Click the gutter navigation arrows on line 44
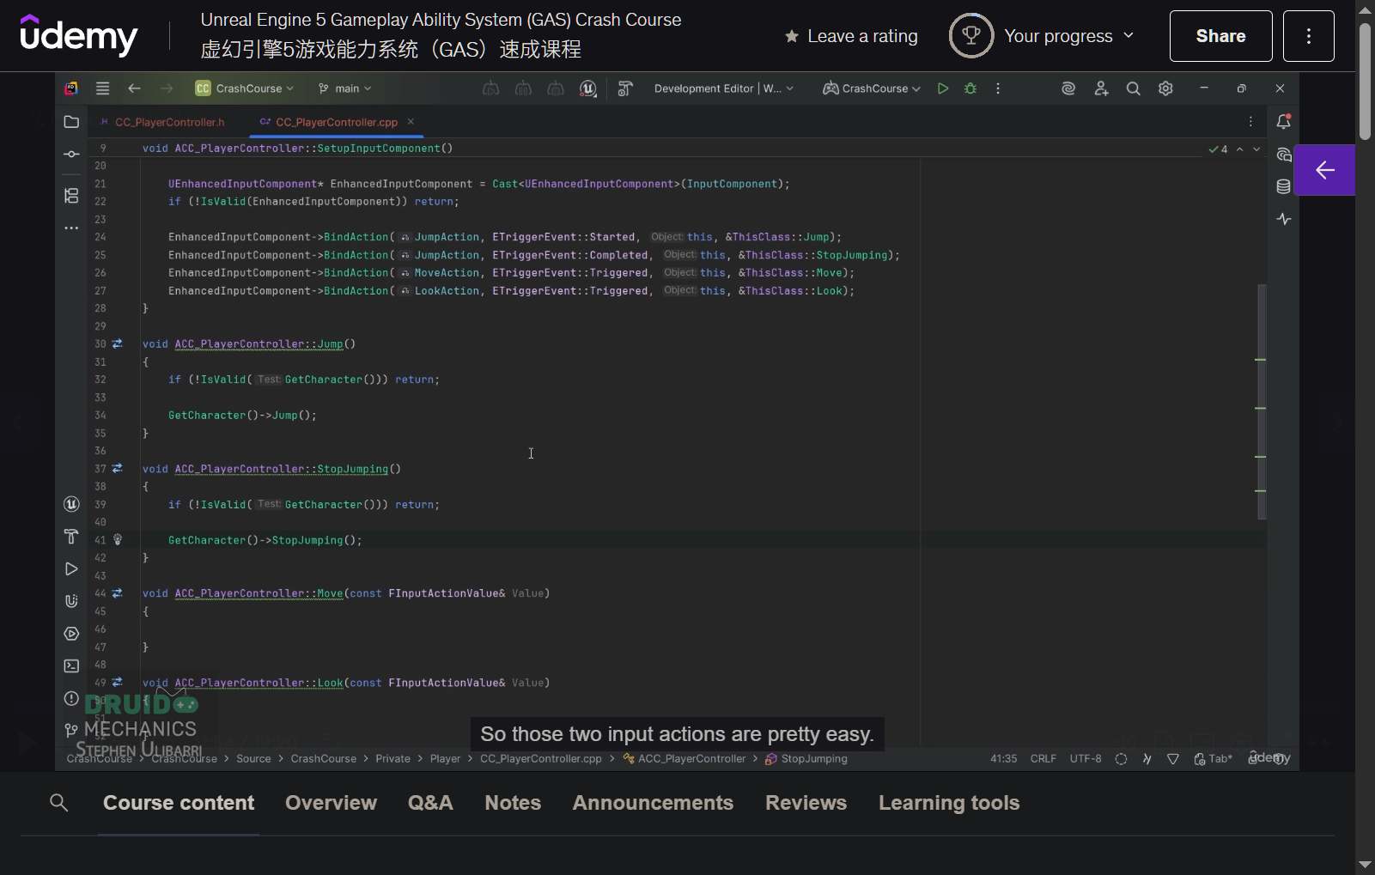Image resolution: width=1375 pixels, height=875 pixels. 118,593
